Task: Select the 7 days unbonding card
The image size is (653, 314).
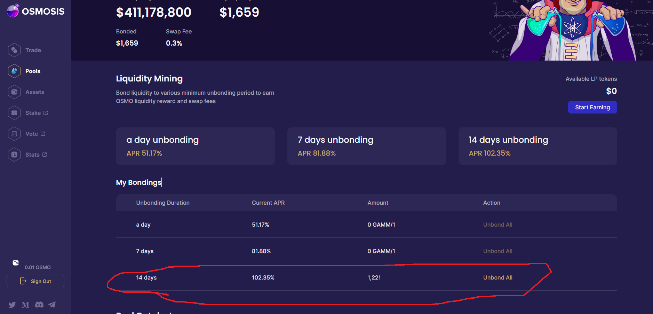Action: 367,146
